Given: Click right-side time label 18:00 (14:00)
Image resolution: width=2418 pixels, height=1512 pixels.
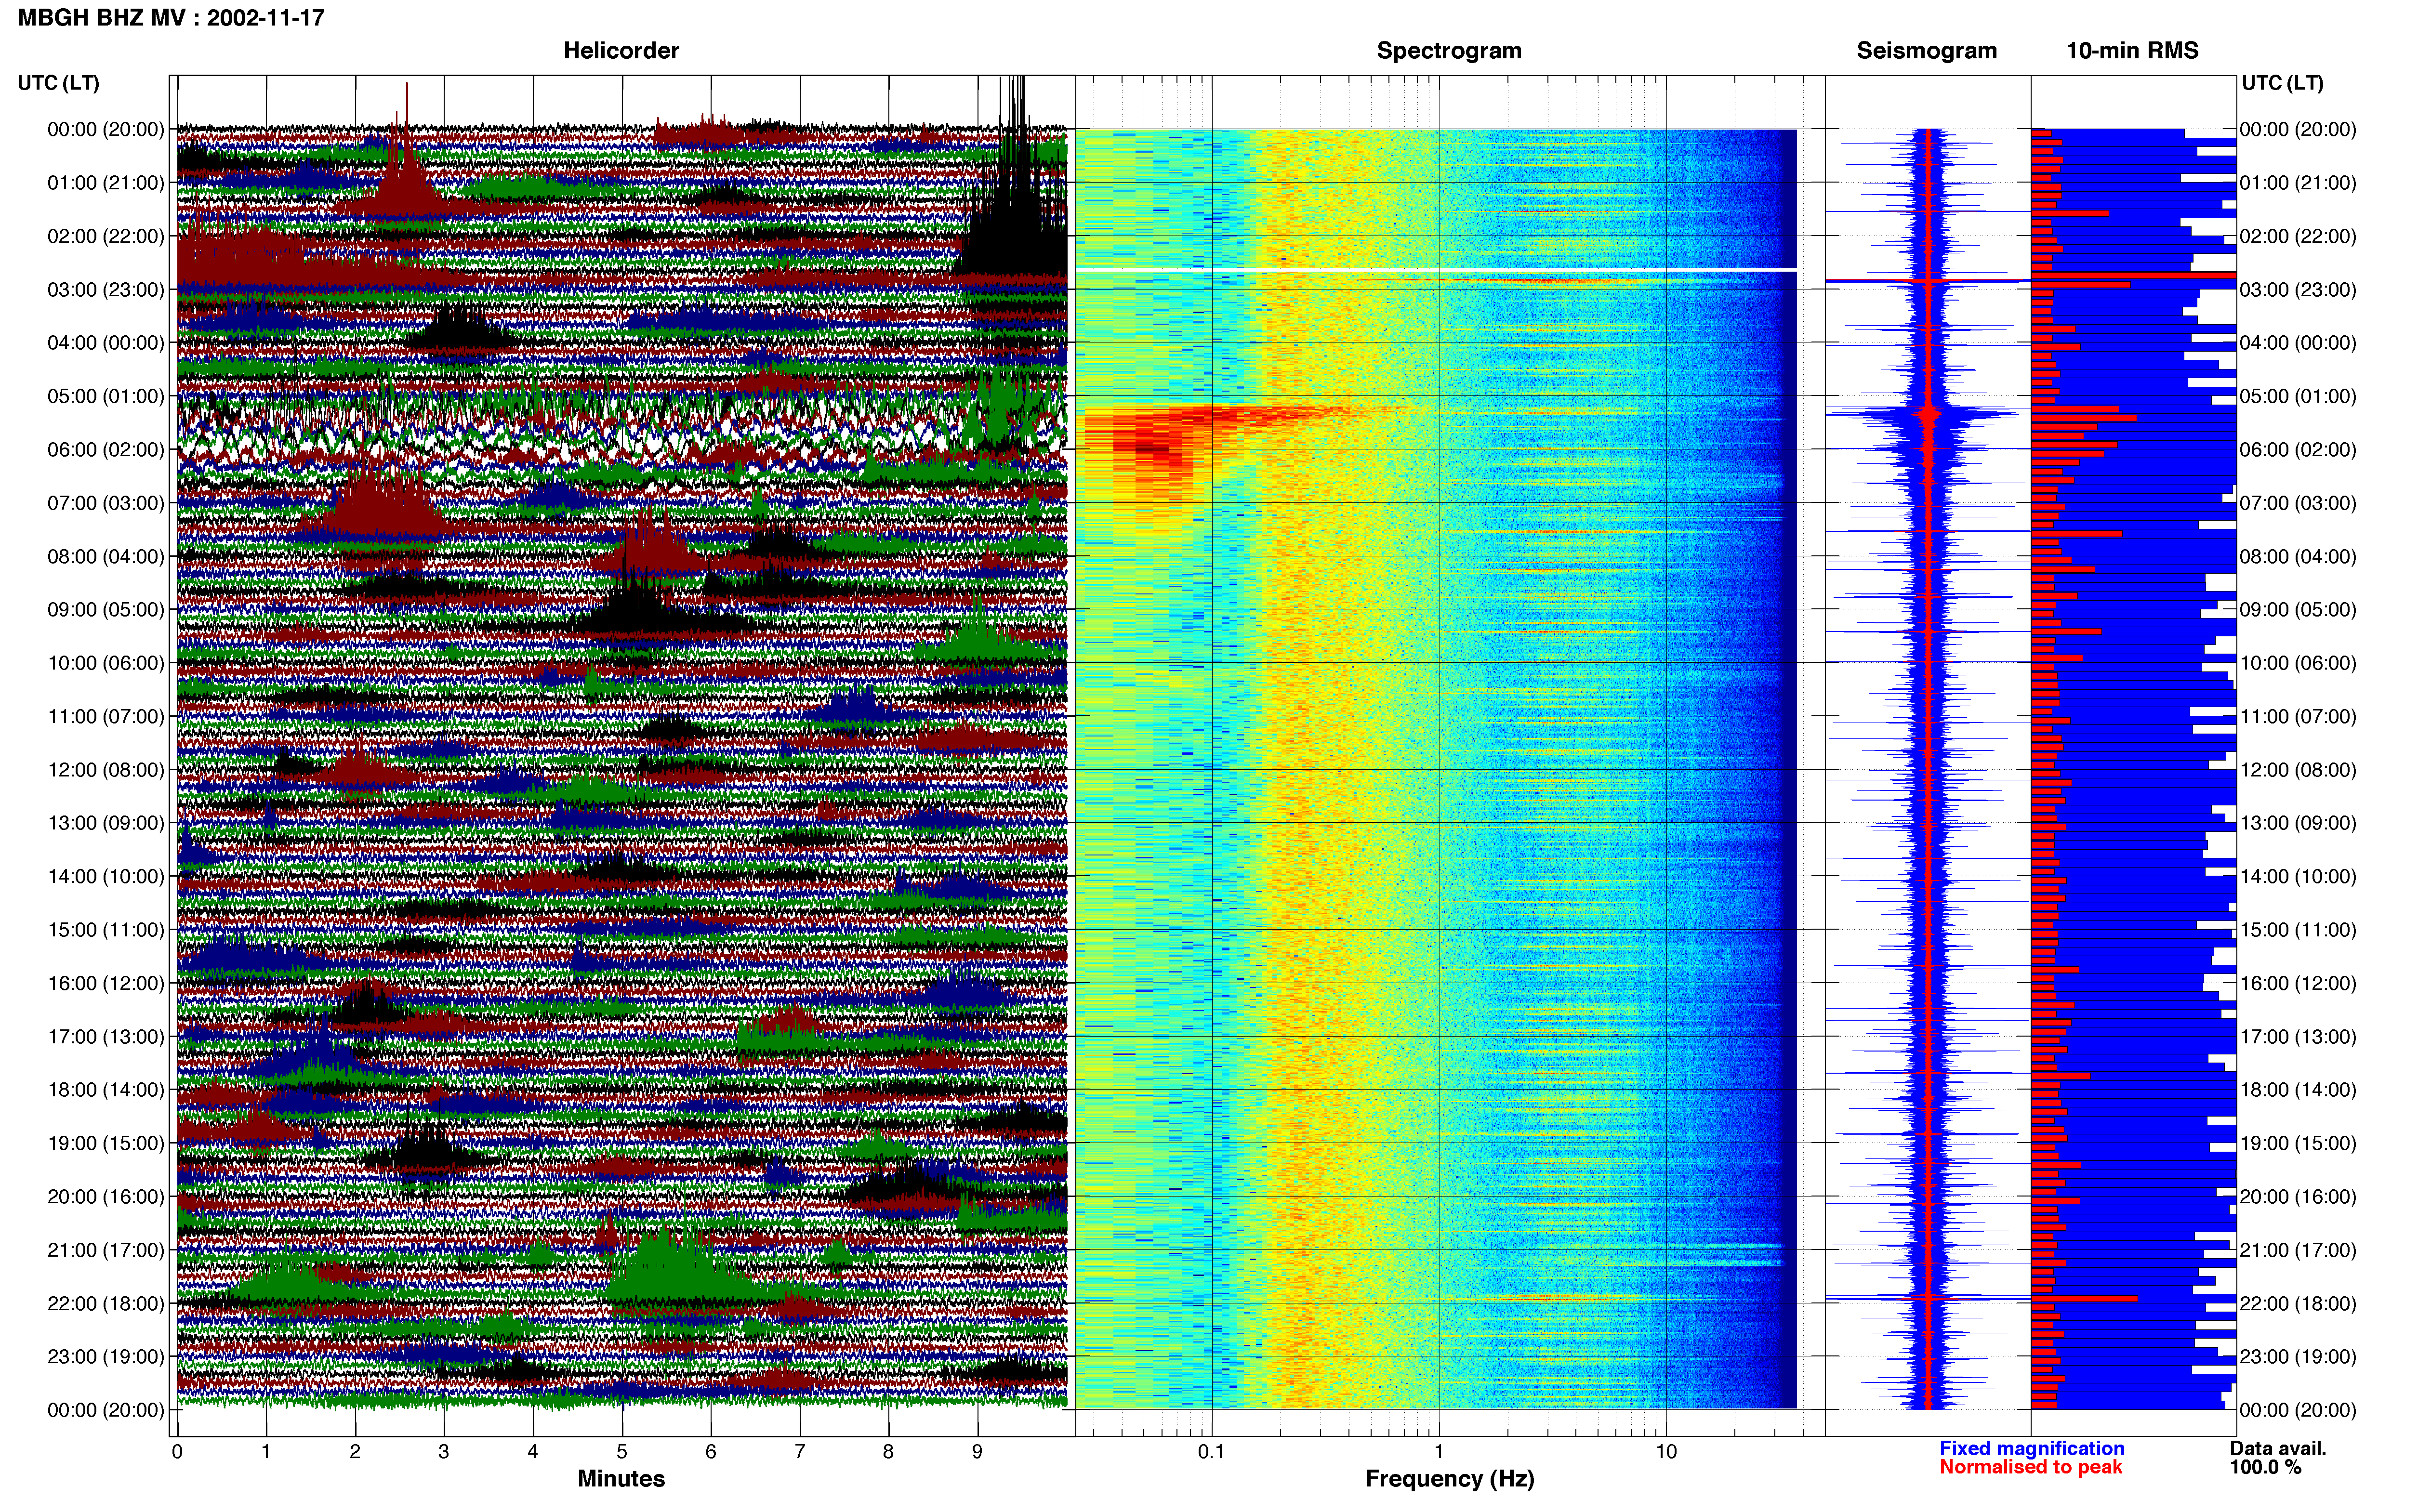Looking at the screenshot, I should [x=2298, y=1089].
